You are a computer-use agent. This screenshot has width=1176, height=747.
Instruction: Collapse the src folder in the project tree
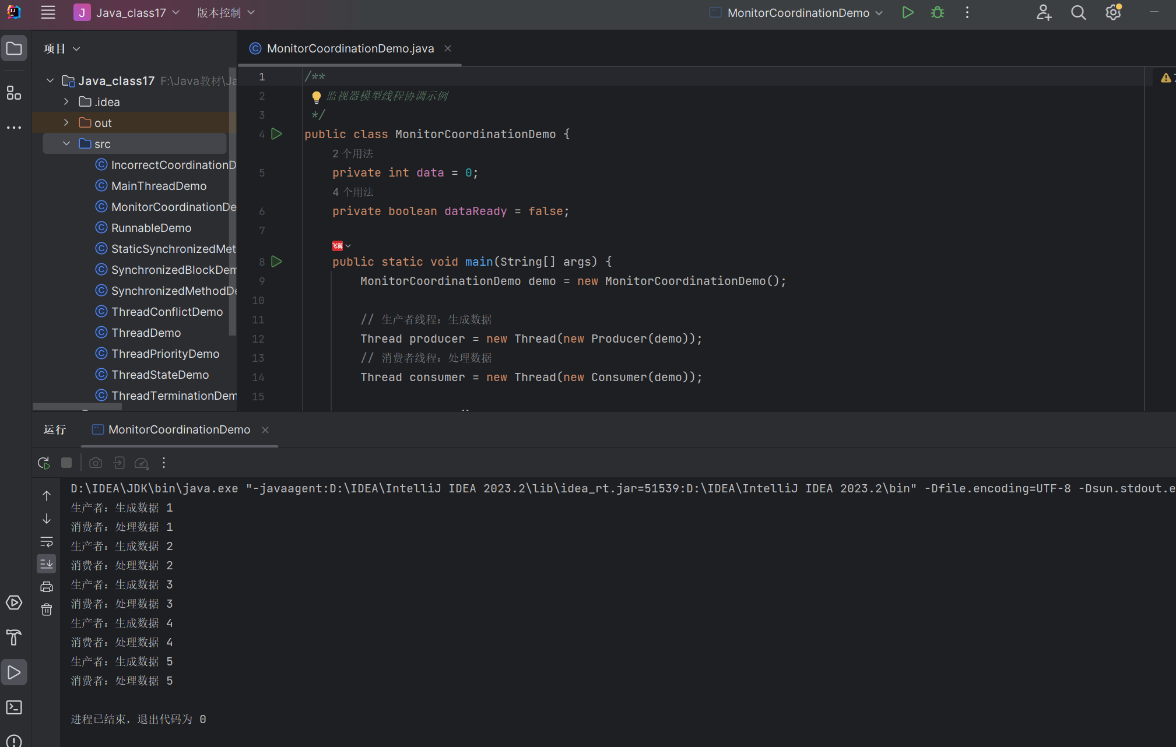(x=66, y=143)
